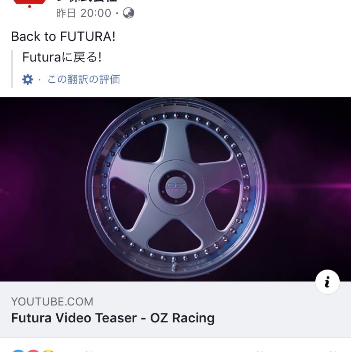Select the Back to FUTURA! post text
The height and width of the screenshot is (352, 351).
[63, 37]
